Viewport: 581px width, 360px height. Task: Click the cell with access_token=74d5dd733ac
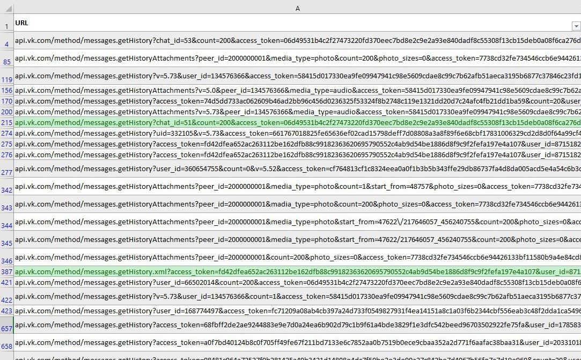pos(297,101)
